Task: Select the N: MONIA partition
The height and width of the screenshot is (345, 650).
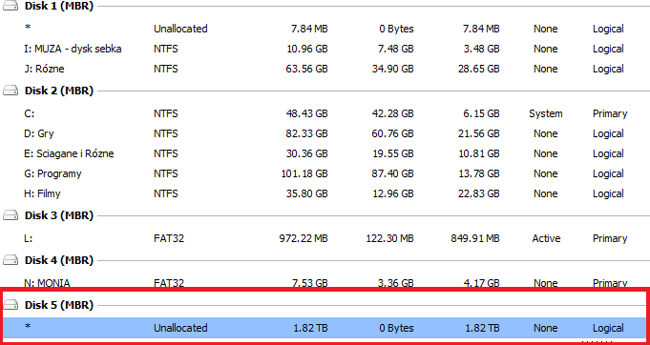Action: pyautogui.click(x=325, y=283)
